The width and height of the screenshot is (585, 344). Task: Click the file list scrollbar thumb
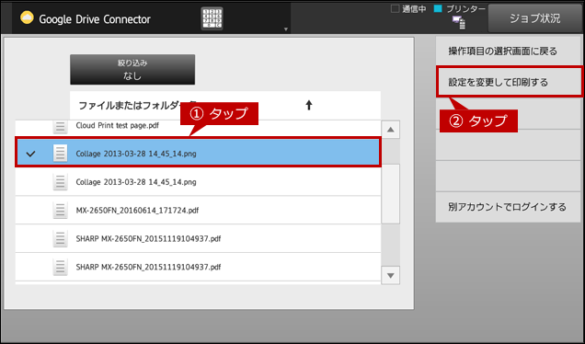(x=391, y=194)
